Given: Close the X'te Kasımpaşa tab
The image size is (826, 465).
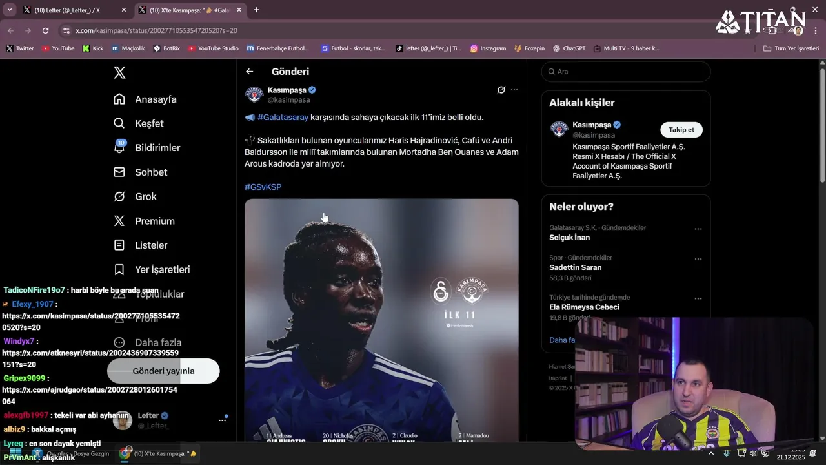Looking at the screenshot, I should (239, 10).
